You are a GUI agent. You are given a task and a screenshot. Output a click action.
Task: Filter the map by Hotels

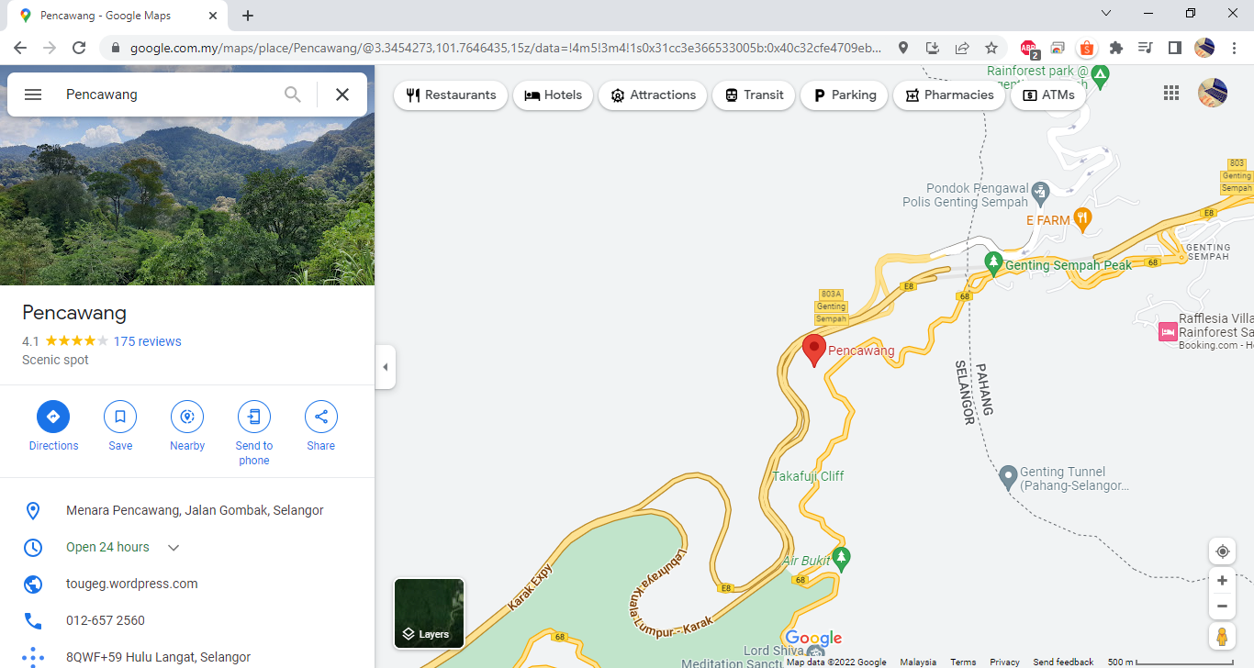click(554, 95)
